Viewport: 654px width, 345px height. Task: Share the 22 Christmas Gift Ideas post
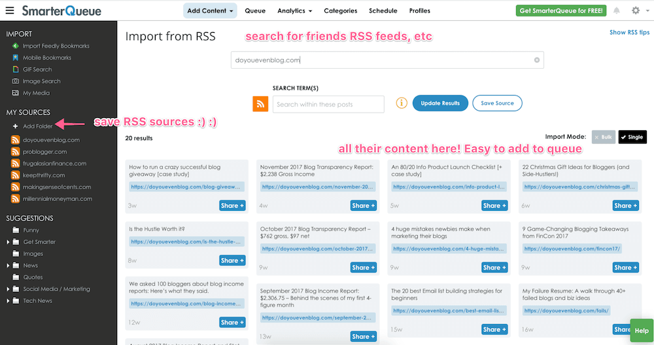(626, 206)
